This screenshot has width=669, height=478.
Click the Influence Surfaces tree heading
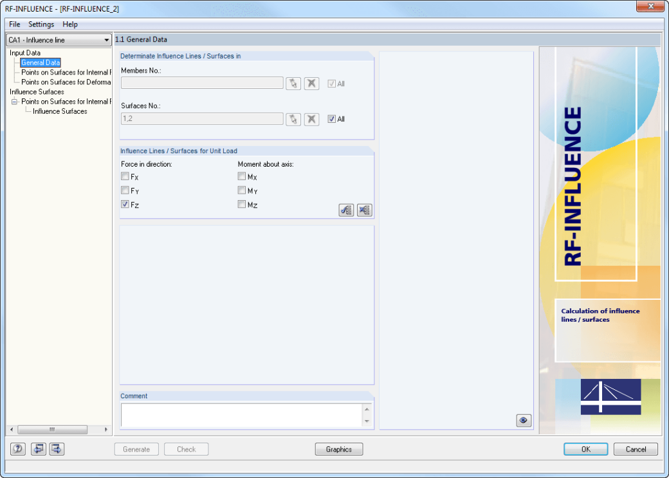pos(37,92)
